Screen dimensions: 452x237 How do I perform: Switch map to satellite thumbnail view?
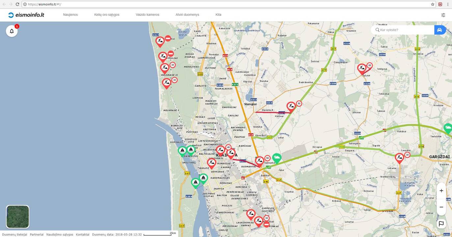tap(18, 217)
